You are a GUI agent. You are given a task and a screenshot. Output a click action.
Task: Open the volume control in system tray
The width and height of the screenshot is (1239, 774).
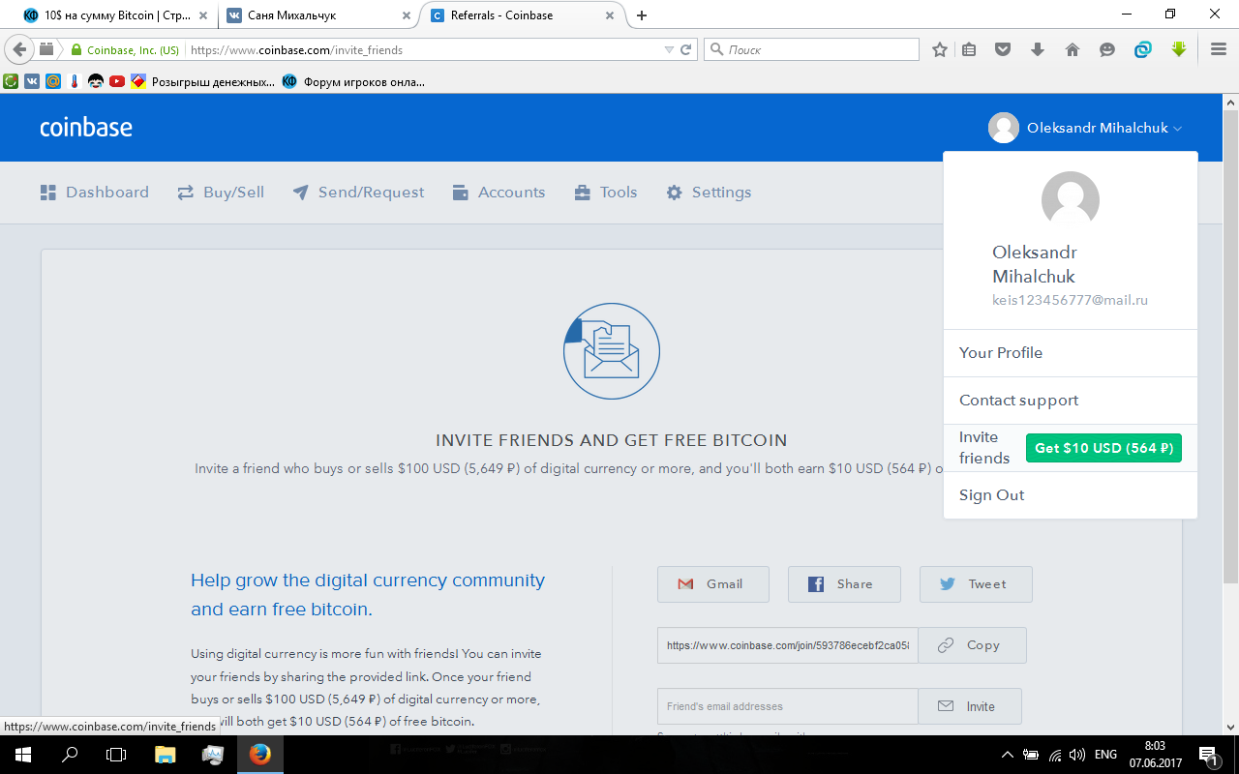point(1077,755)
